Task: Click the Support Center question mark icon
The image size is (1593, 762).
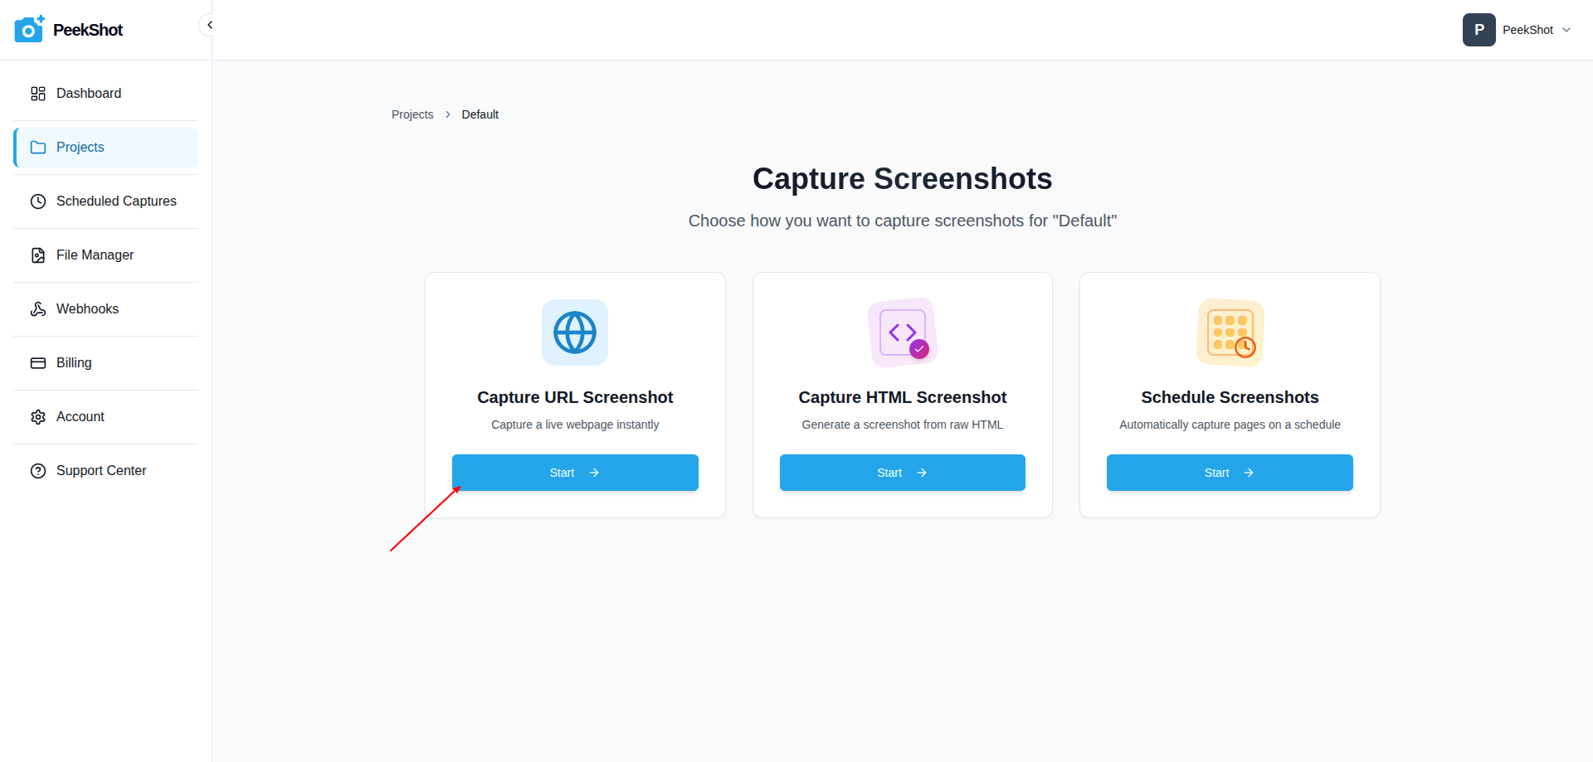Action: [38, 471]
